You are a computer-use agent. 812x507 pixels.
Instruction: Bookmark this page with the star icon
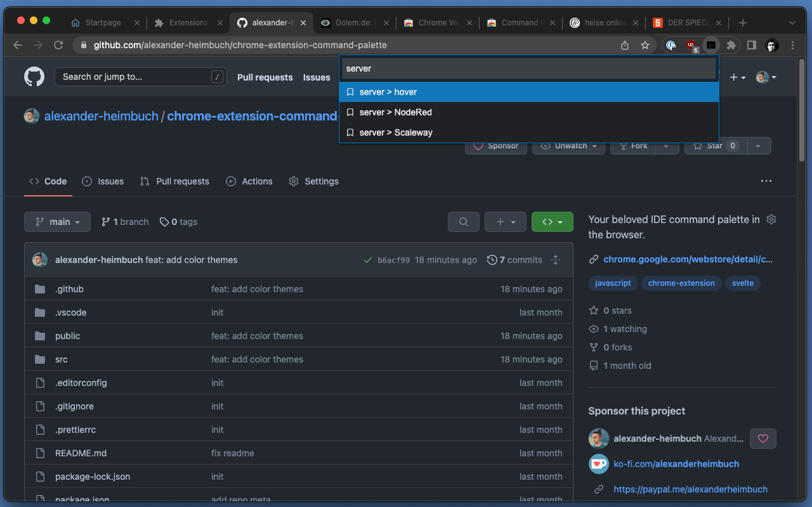645,45
